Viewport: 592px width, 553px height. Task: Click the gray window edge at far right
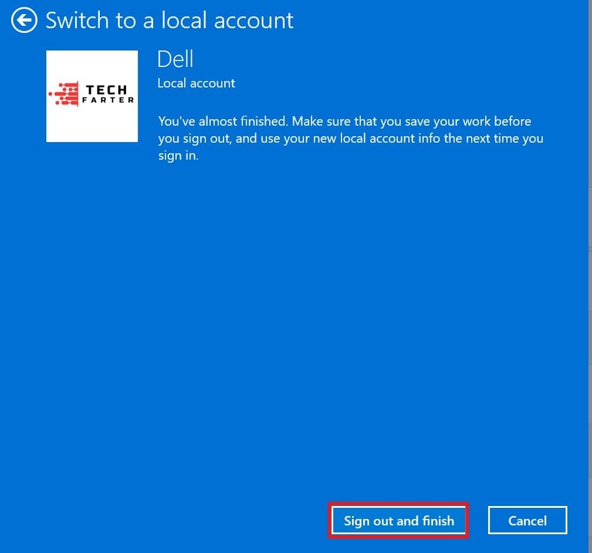(x=590, y=294)
